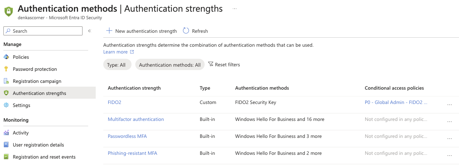
Task: Click the Authentication strength column header
Action: [x=134, y=88]
